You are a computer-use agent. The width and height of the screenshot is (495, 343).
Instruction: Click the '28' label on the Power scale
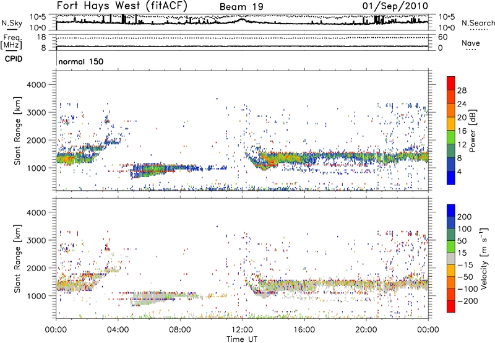click(x=462, y=90)
